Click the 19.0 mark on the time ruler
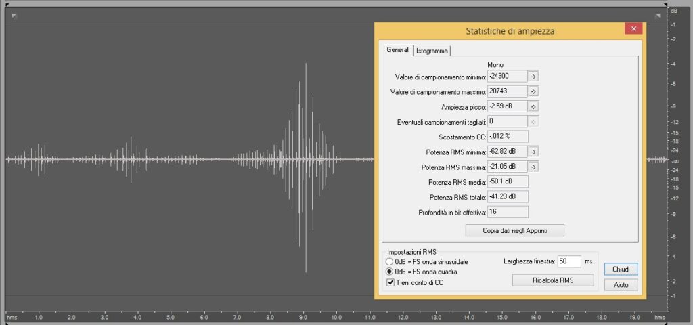This screenshot has height=325, width=693. 634,317
